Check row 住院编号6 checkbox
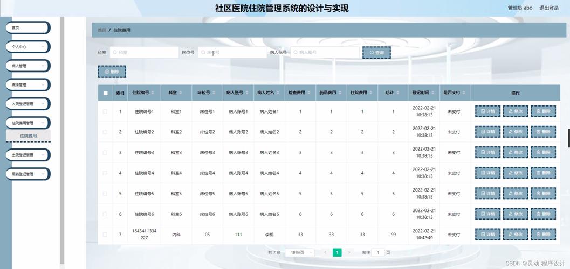The height and width of the screenshot is (269, 570). [105, 214]
